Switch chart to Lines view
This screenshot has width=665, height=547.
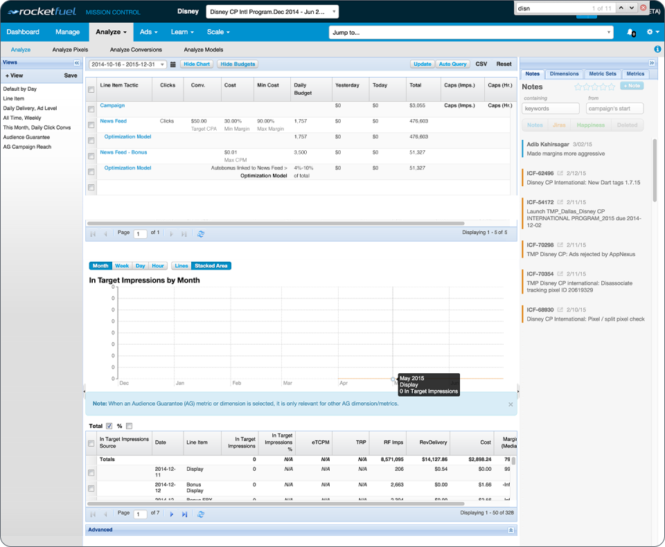coord(181,266)
